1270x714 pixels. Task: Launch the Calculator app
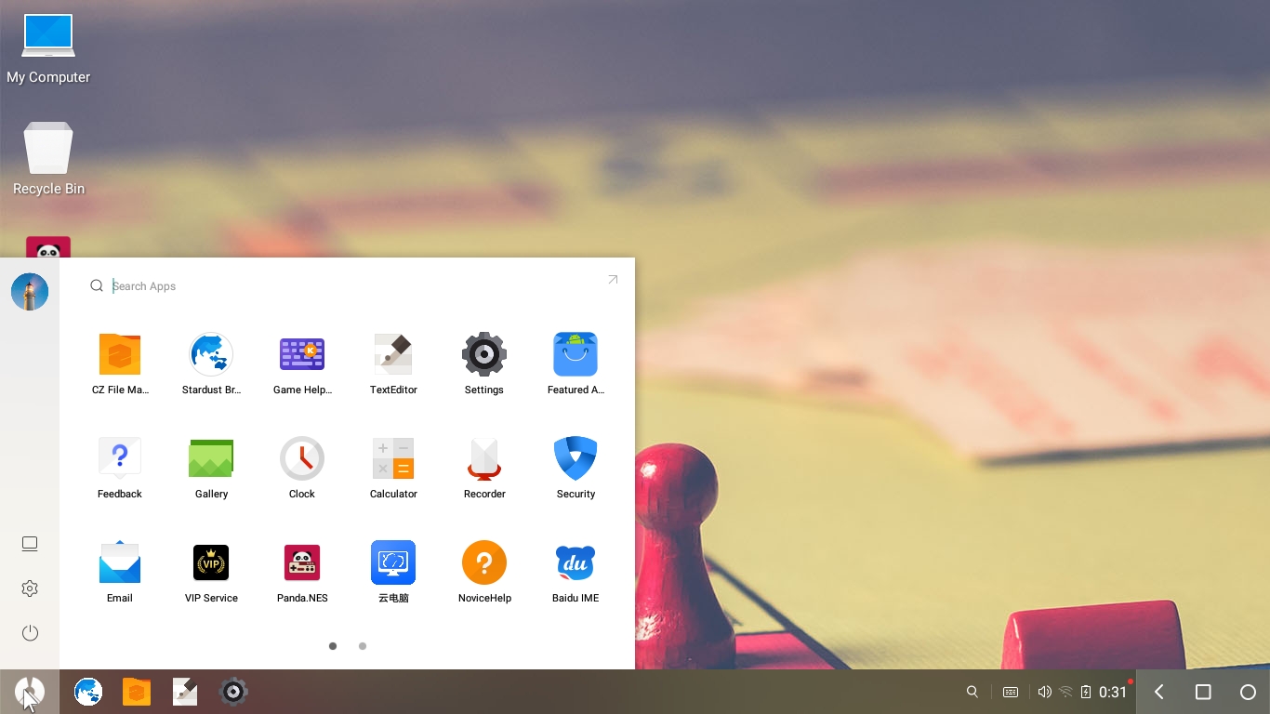click(x=393, y=458)
